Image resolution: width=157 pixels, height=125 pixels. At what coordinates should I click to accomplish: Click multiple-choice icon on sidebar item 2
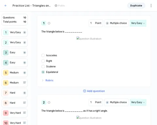tap(25, 42)
